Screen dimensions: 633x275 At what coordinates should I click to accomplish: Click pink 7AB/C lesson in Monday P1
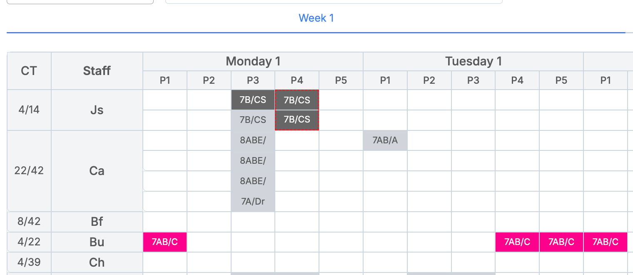point(165,242)
